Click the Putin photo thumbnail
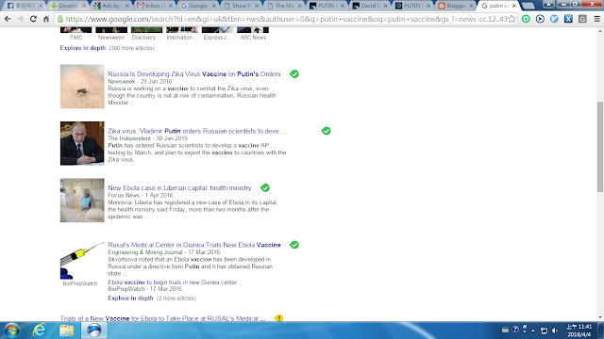The height and width of the screenshot is (339, 604). click(82, 143)
